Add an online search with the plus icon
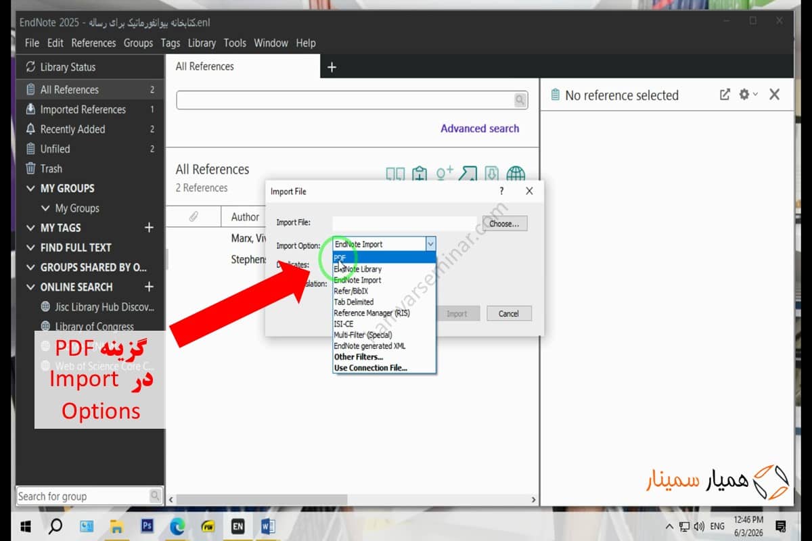Viewport: 812px width, 541px height. point(150,287)
